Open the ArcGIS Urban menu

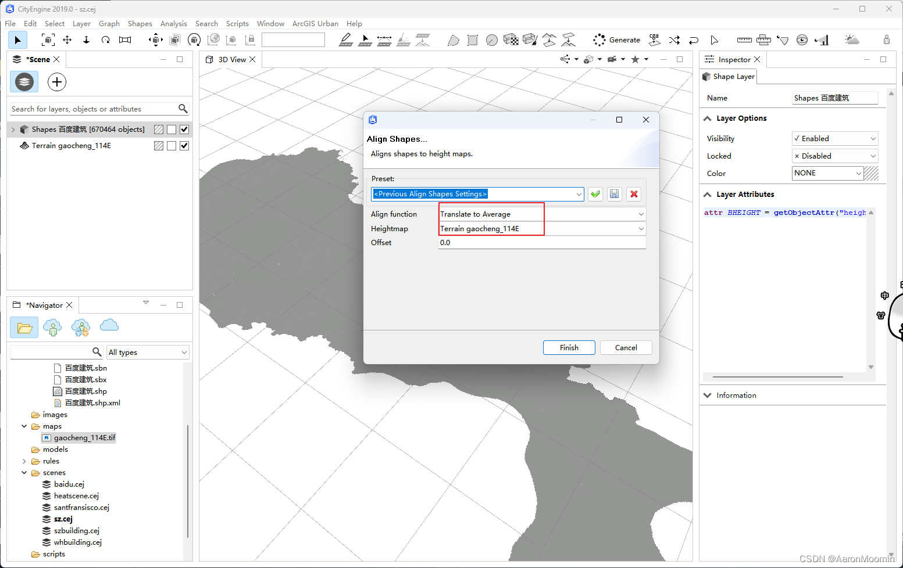pos(315,24)
